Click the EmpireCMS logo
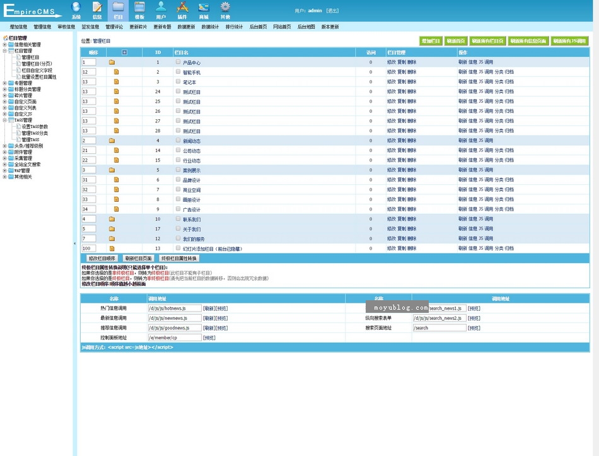599x456 pixels. [32, 10]
